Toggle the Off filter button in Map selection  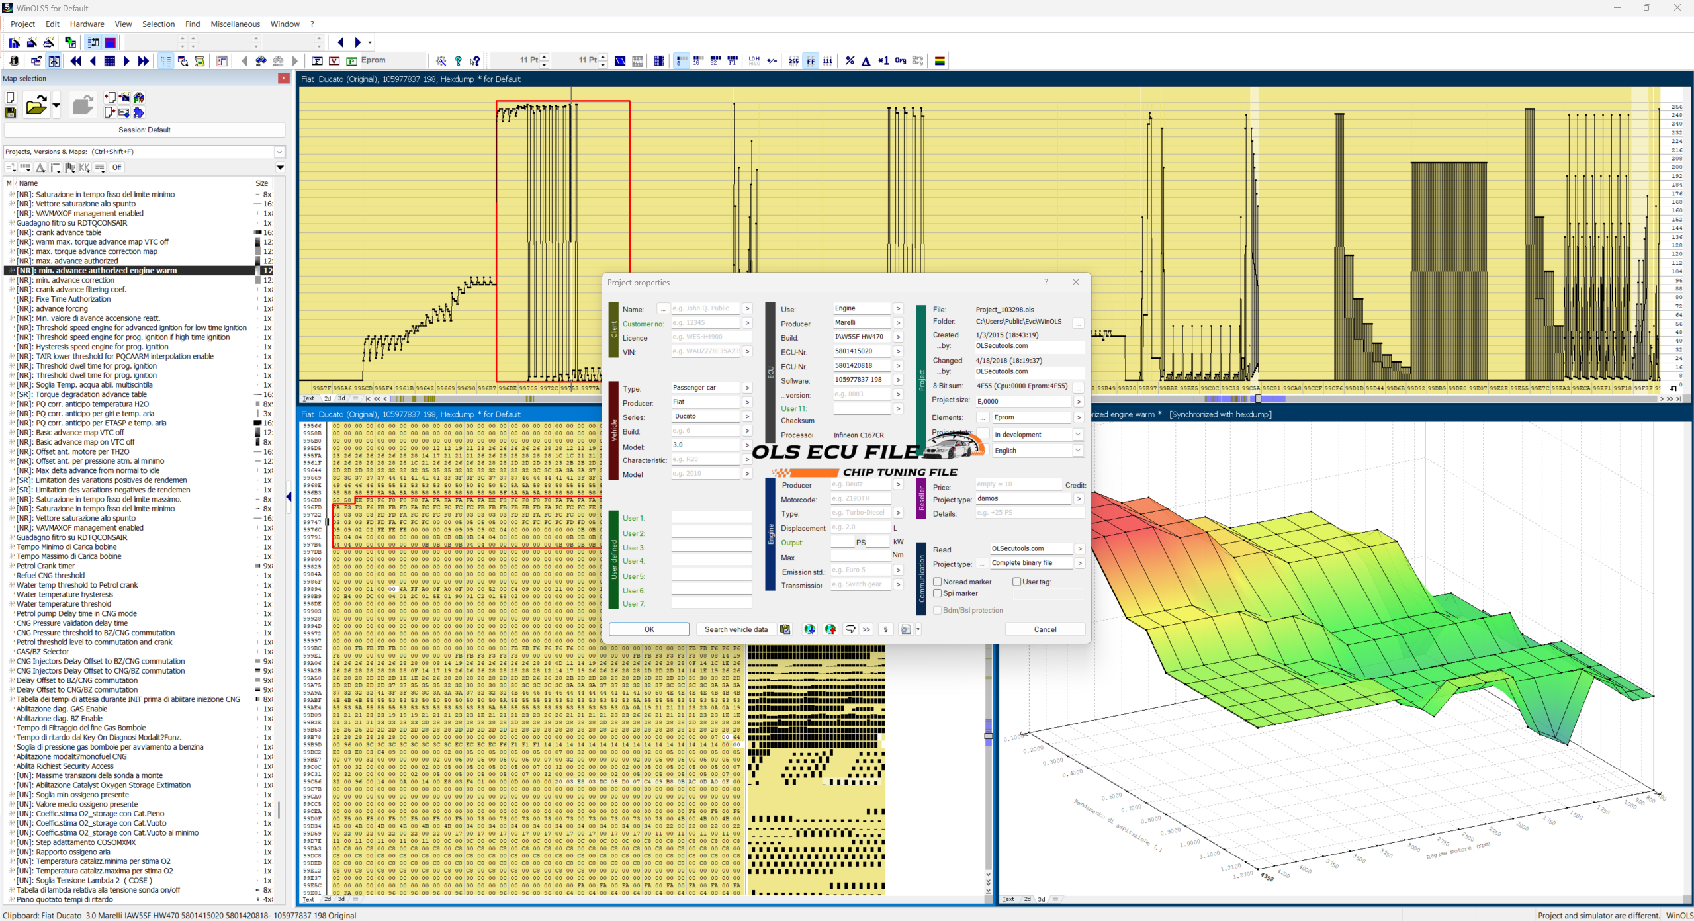(x=117, y=167)
